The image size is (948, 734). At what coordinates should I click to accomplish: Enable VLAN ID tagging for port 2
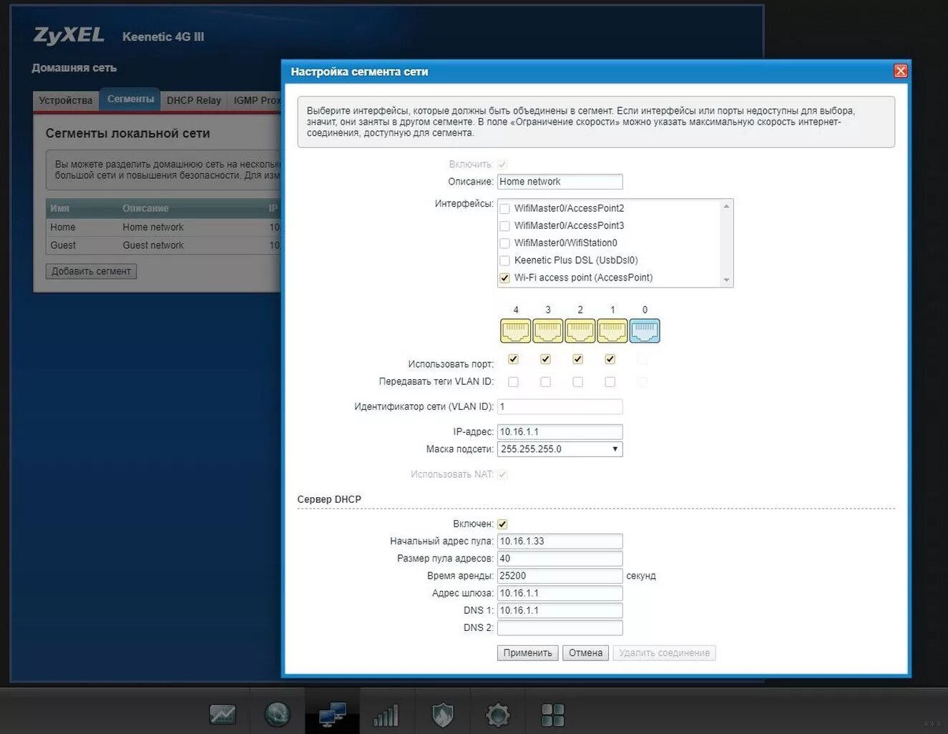click(x=577, y=382)
